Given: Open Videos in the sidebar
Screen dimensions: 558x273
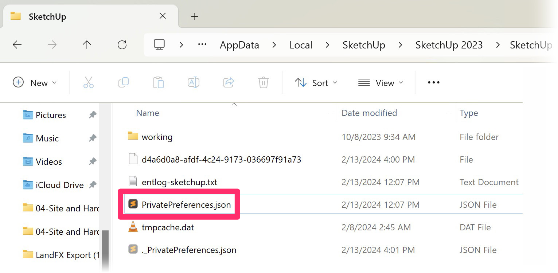Looking at the screenshot, I should (x=48, y=161).
